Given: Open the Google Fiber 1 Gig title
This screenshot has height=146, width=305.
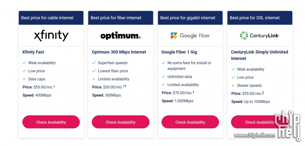Looking at the screenshot, I should 179,52.
